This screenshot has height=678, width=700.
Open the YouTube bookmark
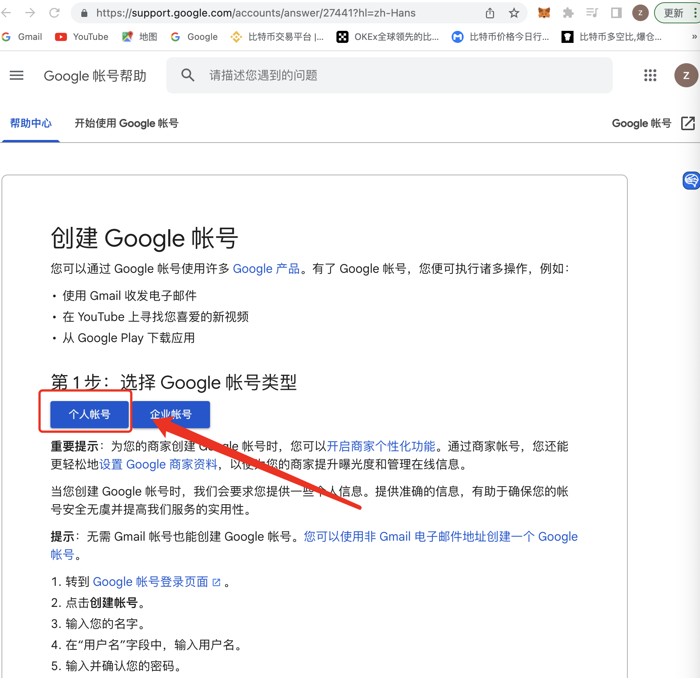point(82,37)
